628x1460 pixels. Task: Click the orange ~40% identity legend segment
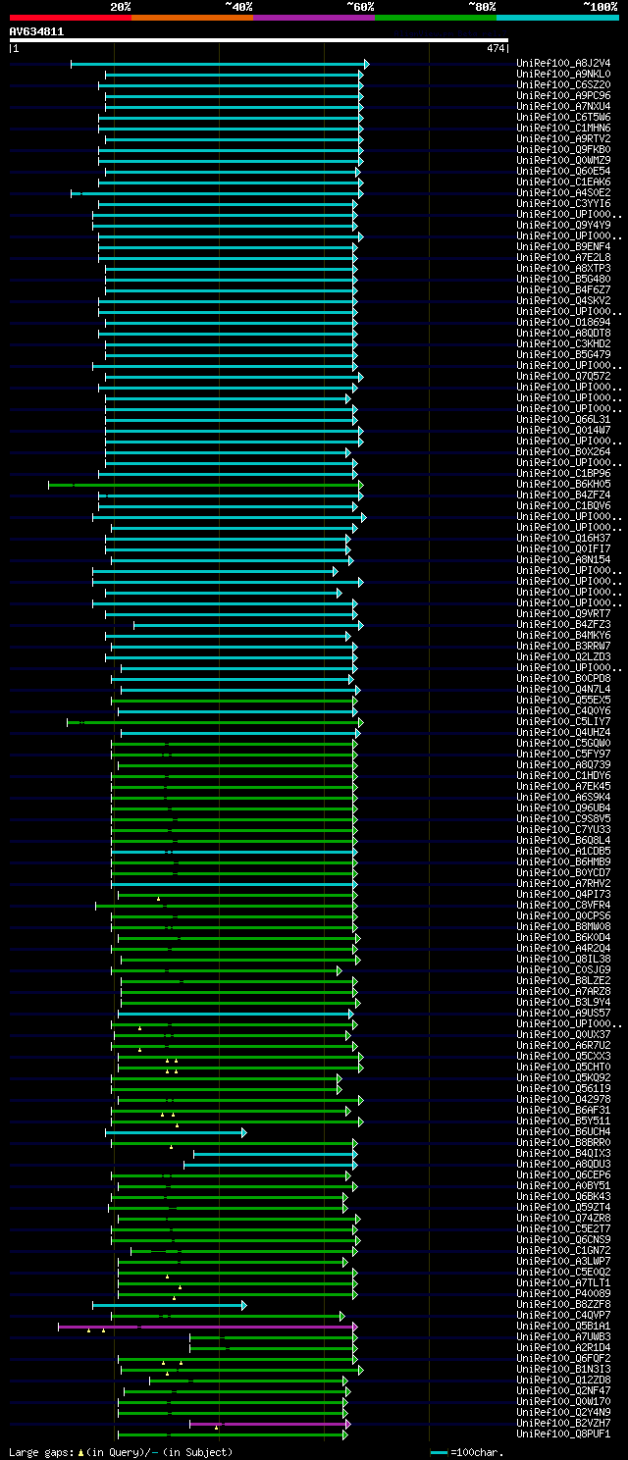click(192, 18)
